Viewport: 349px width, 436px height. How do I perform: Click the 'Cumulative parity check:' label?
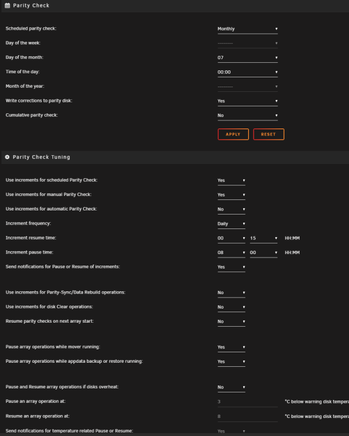click(32, 115)
